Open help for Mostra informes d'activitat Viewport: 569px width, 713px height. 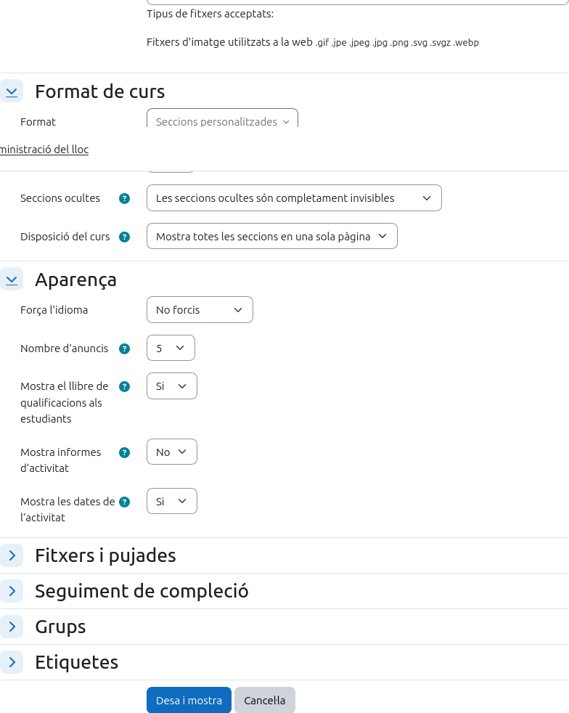tap(124, 452)
